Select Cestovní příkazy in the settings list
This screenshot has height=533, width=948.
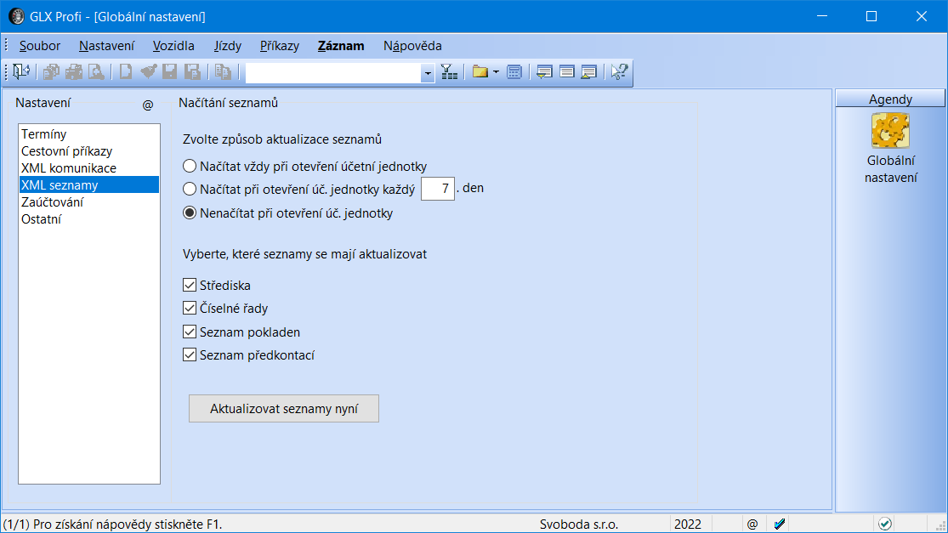point(89,151)
